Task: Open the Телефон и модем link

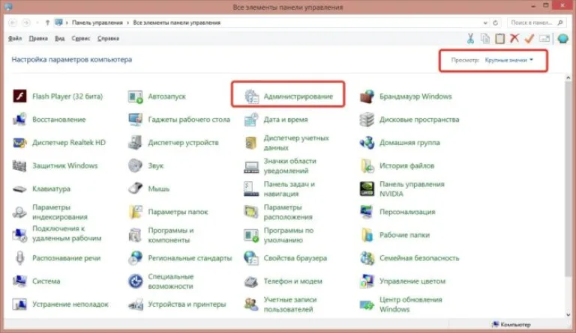Action: tap(292, 281)
